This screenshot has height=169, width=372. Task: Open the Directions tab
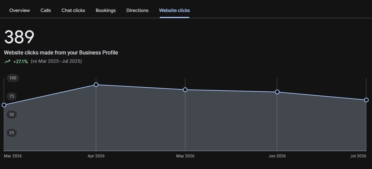pyautogui.click(x=137, y=10)
